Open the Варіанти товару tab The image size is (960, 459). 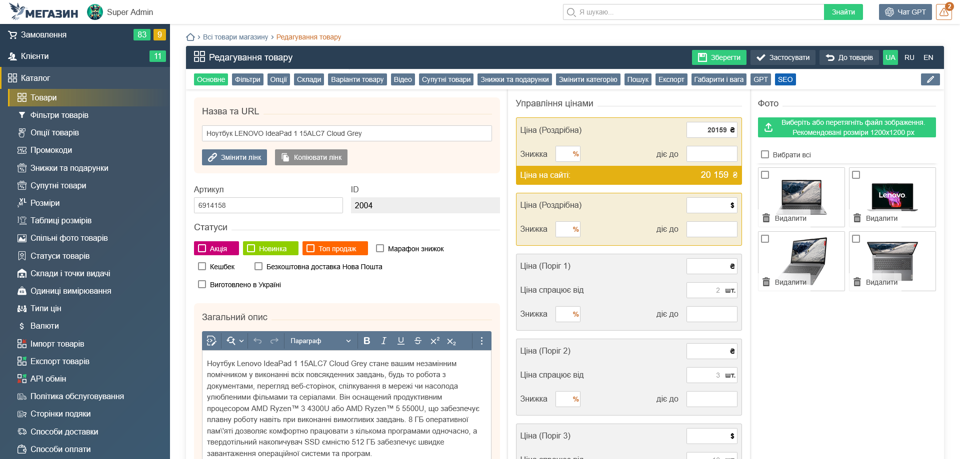click(x=357, y=79)
